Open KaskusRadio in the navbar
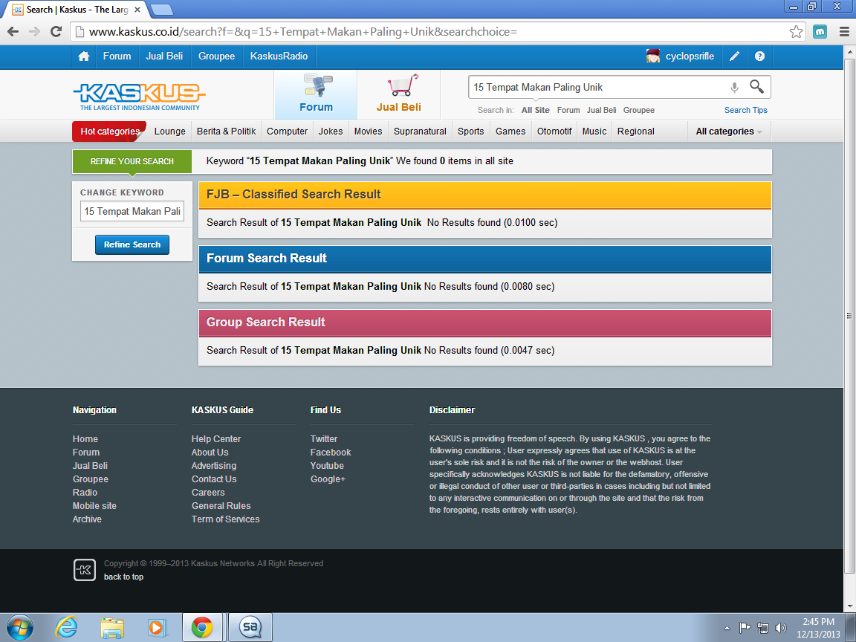The height and width of the screenshot is (642, 856). [x=279, y=56]
